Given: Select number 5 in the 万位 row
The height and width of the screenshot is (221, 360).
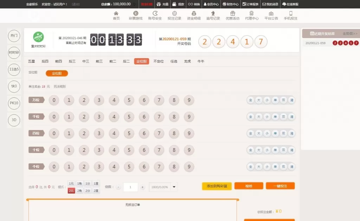Looking at the screenshot, I should [x=129, y=100].
